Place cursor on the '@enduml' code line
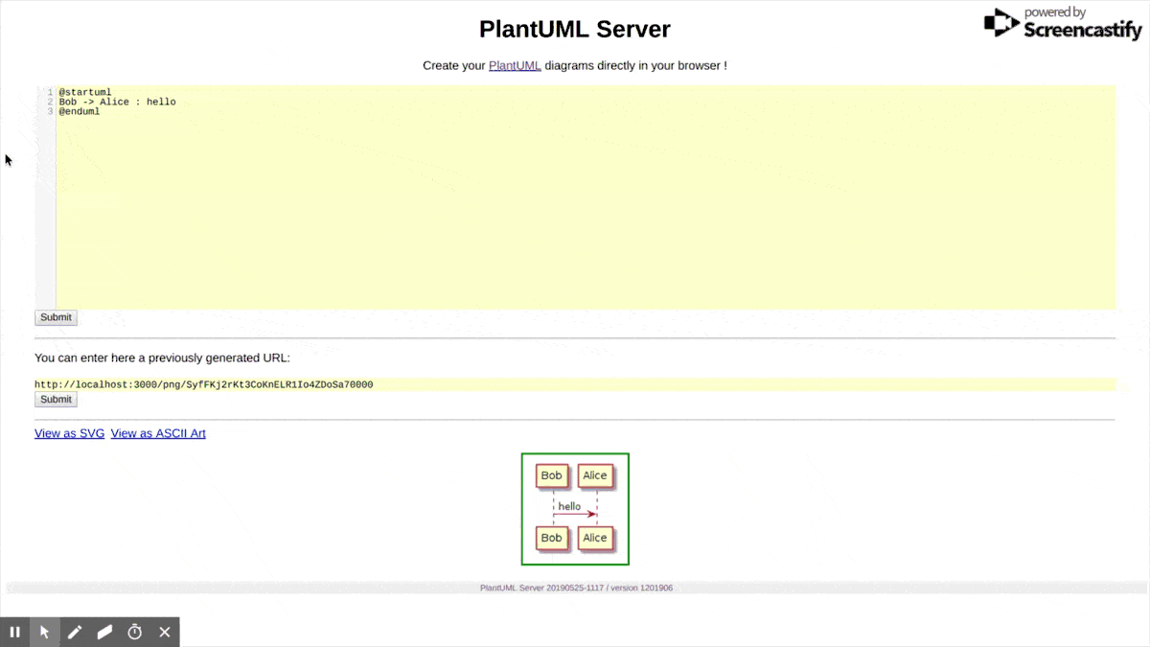 pyautogui.click(x=80, y=111)
